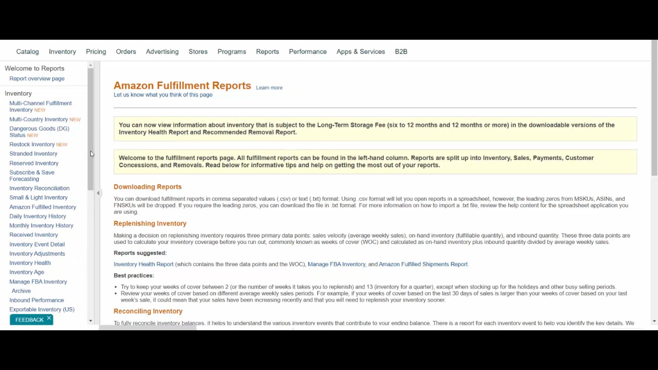The image size is (658, 370).
Task: Open the Orders menu
Action: coord(126,52)
